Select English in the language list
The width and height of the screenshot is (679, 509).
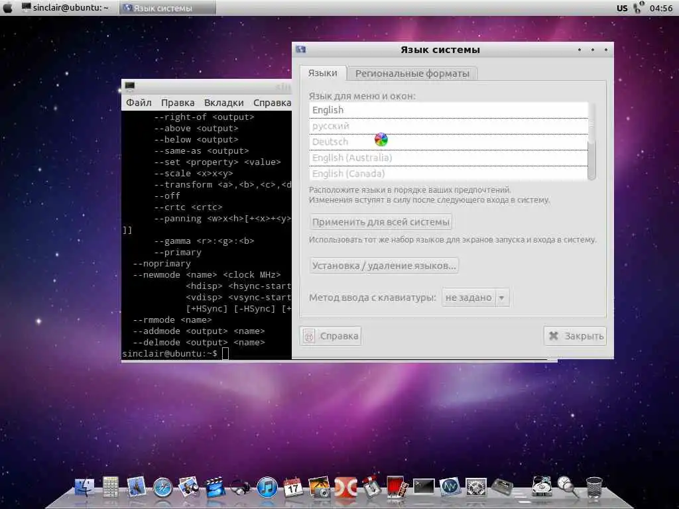pyautogui.click(x=449, y=110)
